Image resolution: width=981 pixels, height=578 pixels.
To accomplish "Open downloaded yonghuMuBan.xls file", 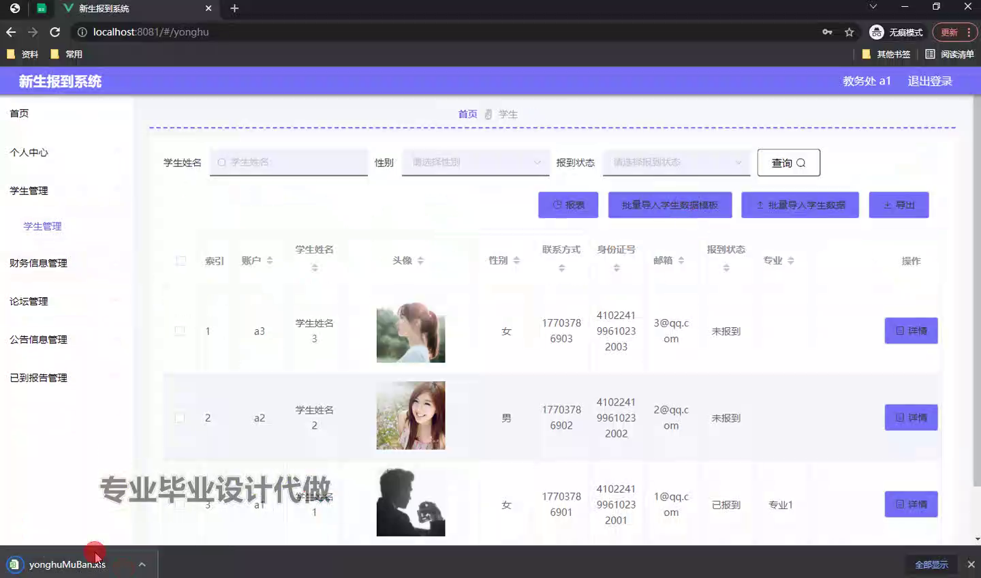I will point(67,564).
